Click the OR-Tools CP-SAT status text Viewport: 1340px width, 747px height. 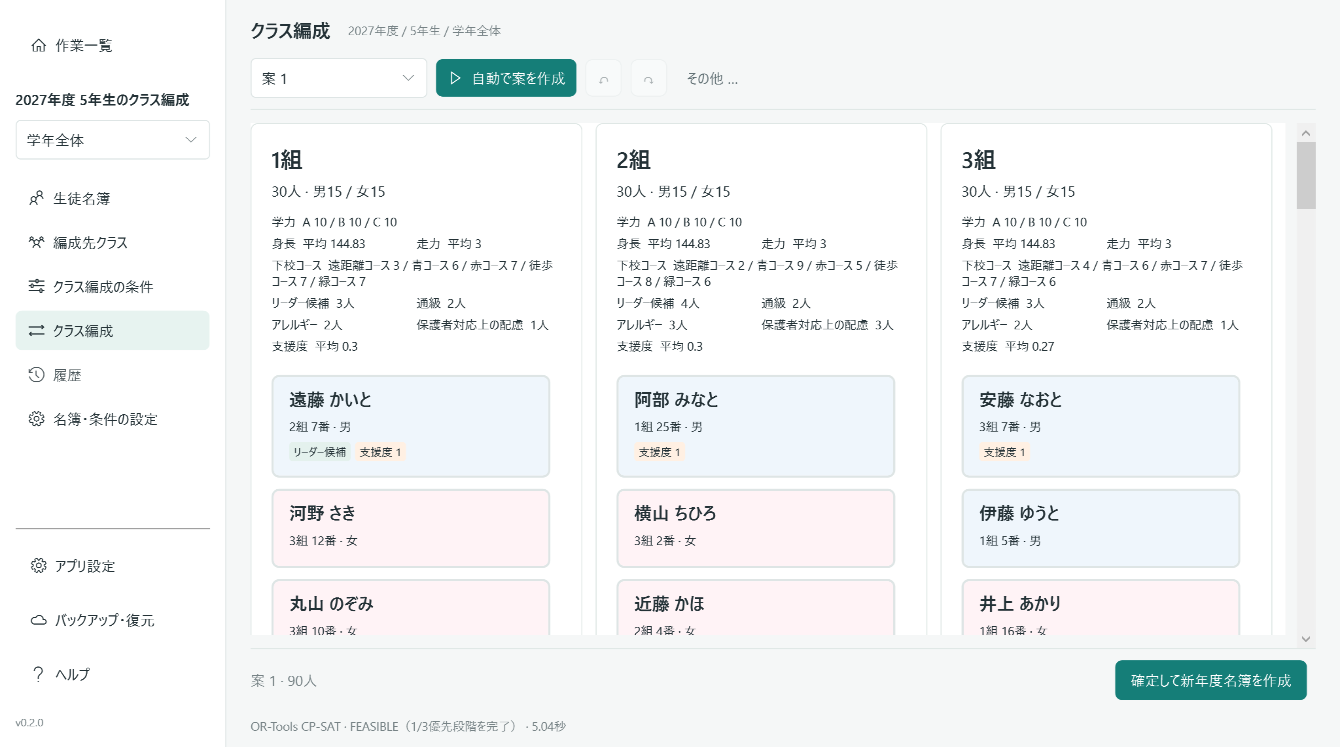tap(408, 726)
